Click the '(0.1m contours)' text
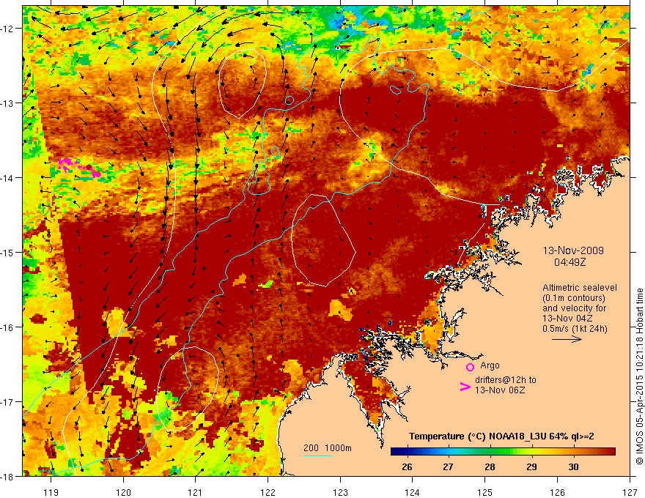This screenshot has height=498, width=645. coord(574,298)
